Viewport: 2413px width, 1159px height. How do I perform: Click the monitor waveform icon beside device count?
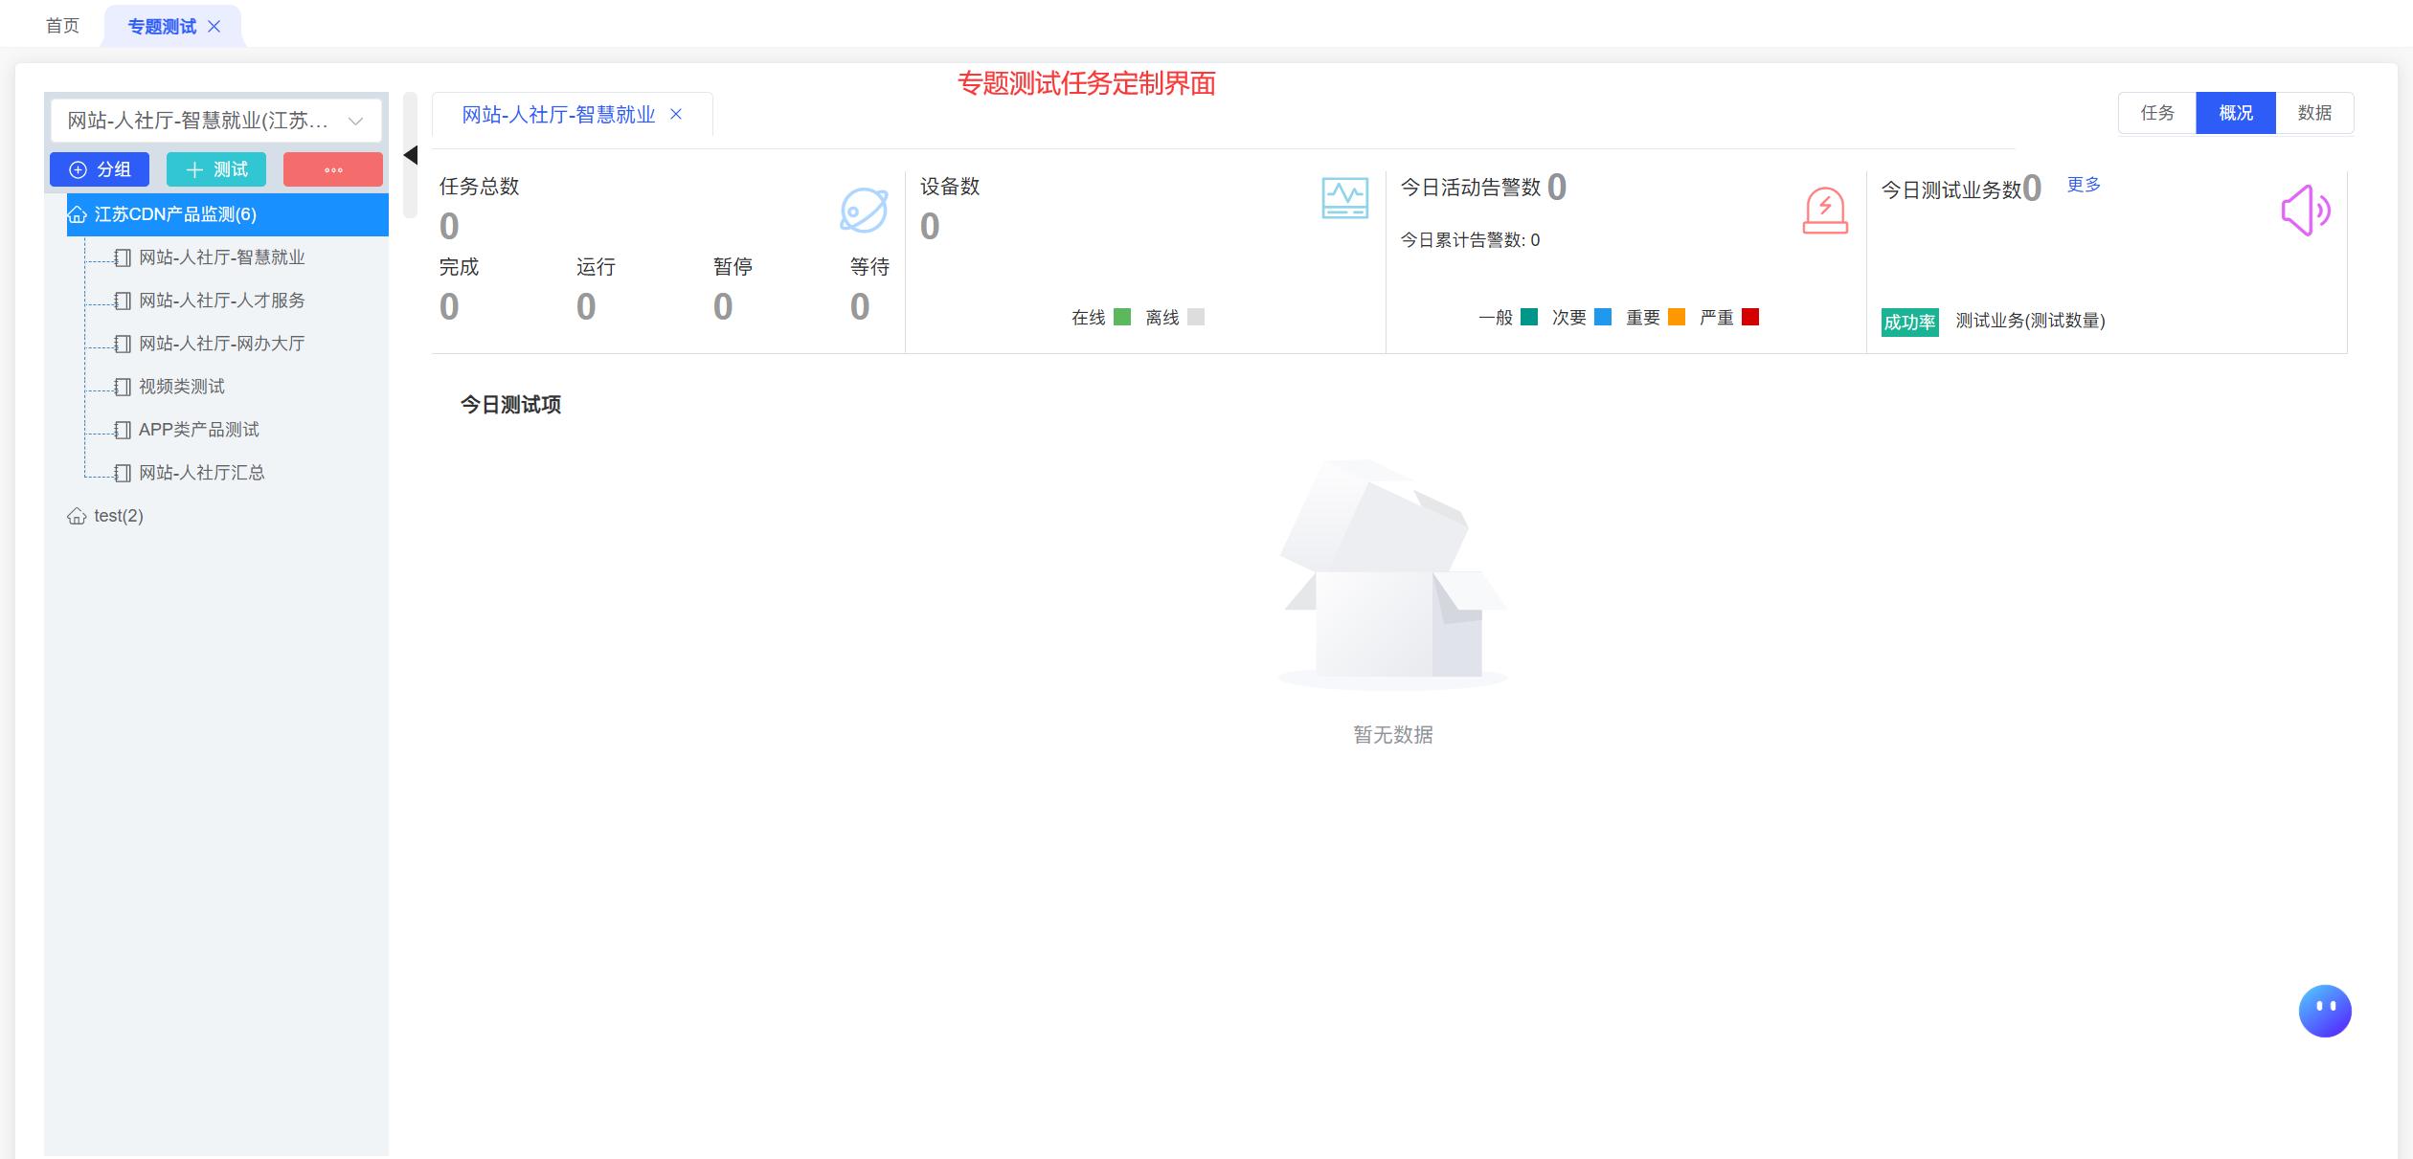coord(1344,198)
